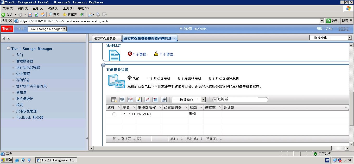Viewport: 354px width, 164px height.
Task: Click the ? 个警告 link
Action: pyautogui.click(x=167, y=54)
